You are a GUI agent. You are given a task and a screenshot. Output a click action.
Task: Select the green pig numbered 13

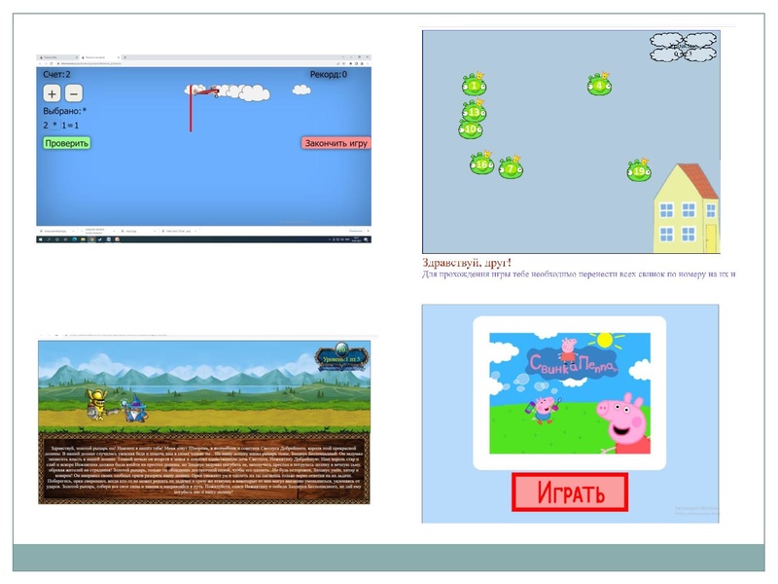pos(474,112)
